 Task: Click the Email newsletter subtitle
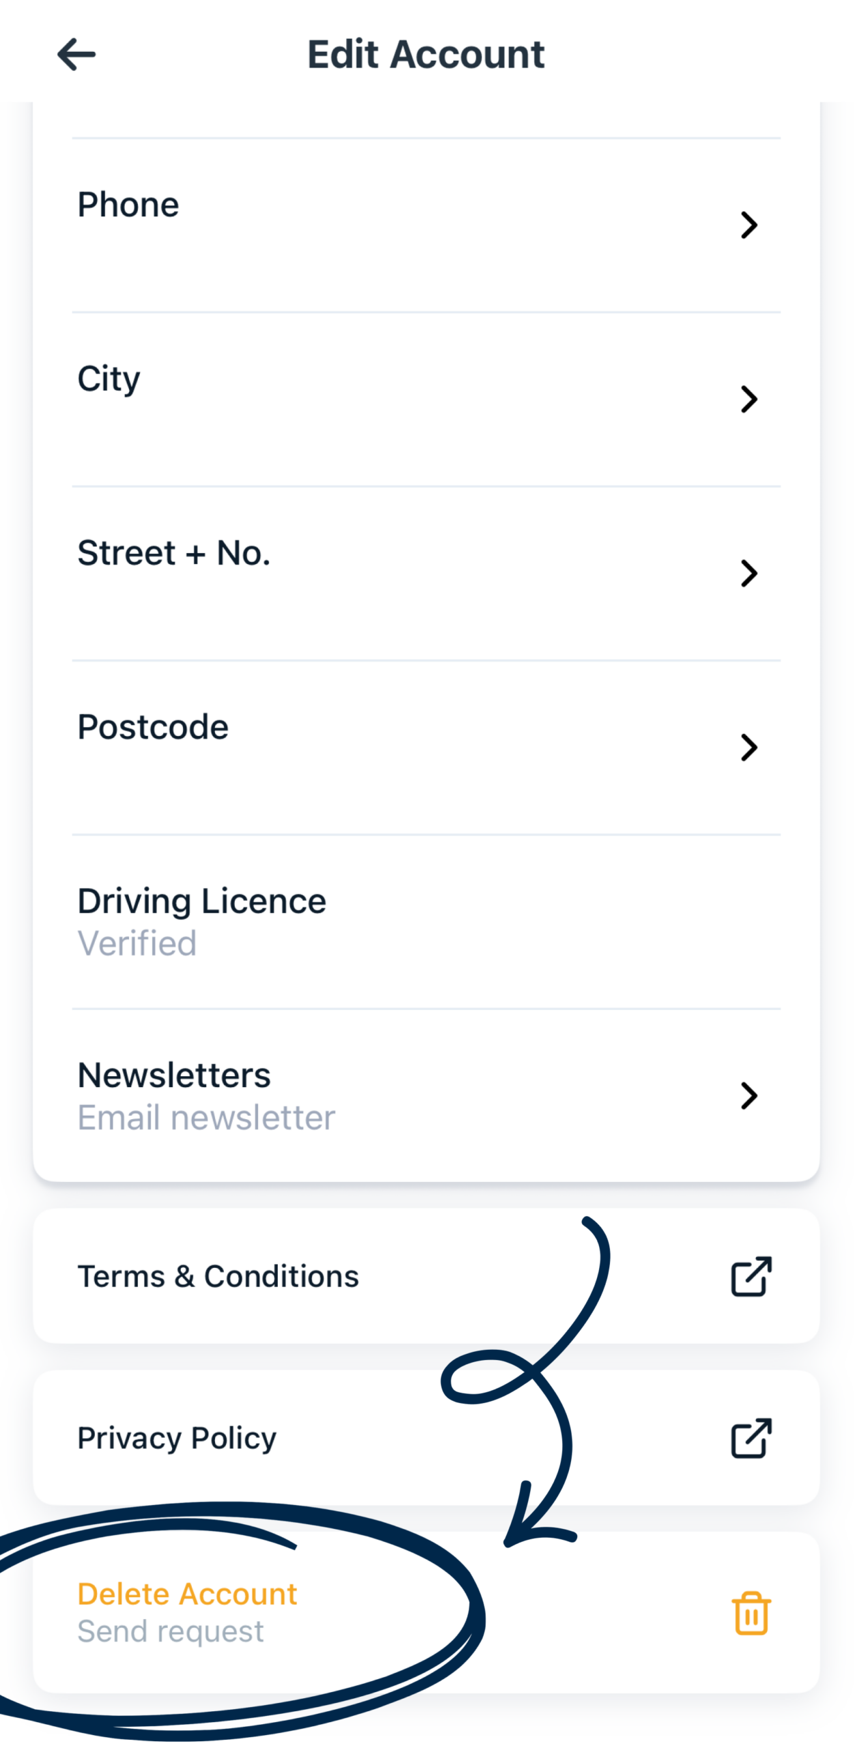pyautogui.click(x=206, y=1117)
